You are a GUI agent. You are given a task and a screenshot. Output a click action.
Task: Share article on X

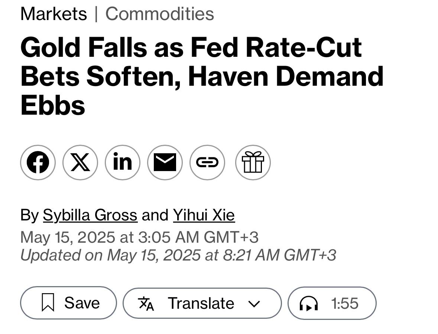point(80,163)
